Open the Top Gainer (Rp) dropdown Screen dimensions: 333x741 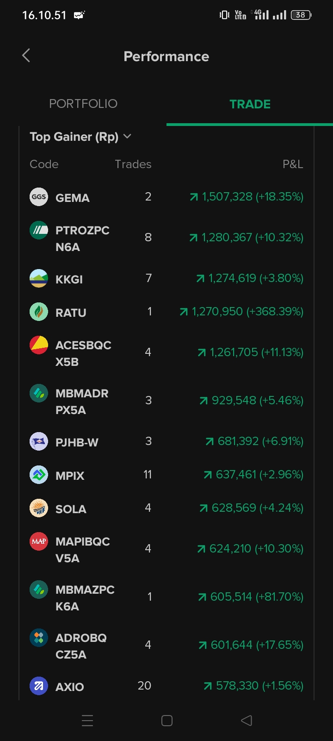coord(74,137)
